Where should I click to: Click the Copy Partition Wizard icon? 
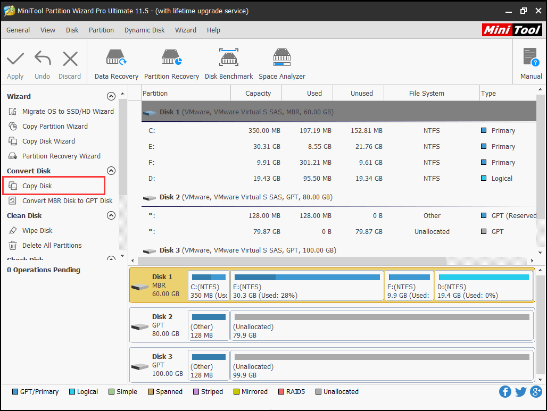click(13, 126)
